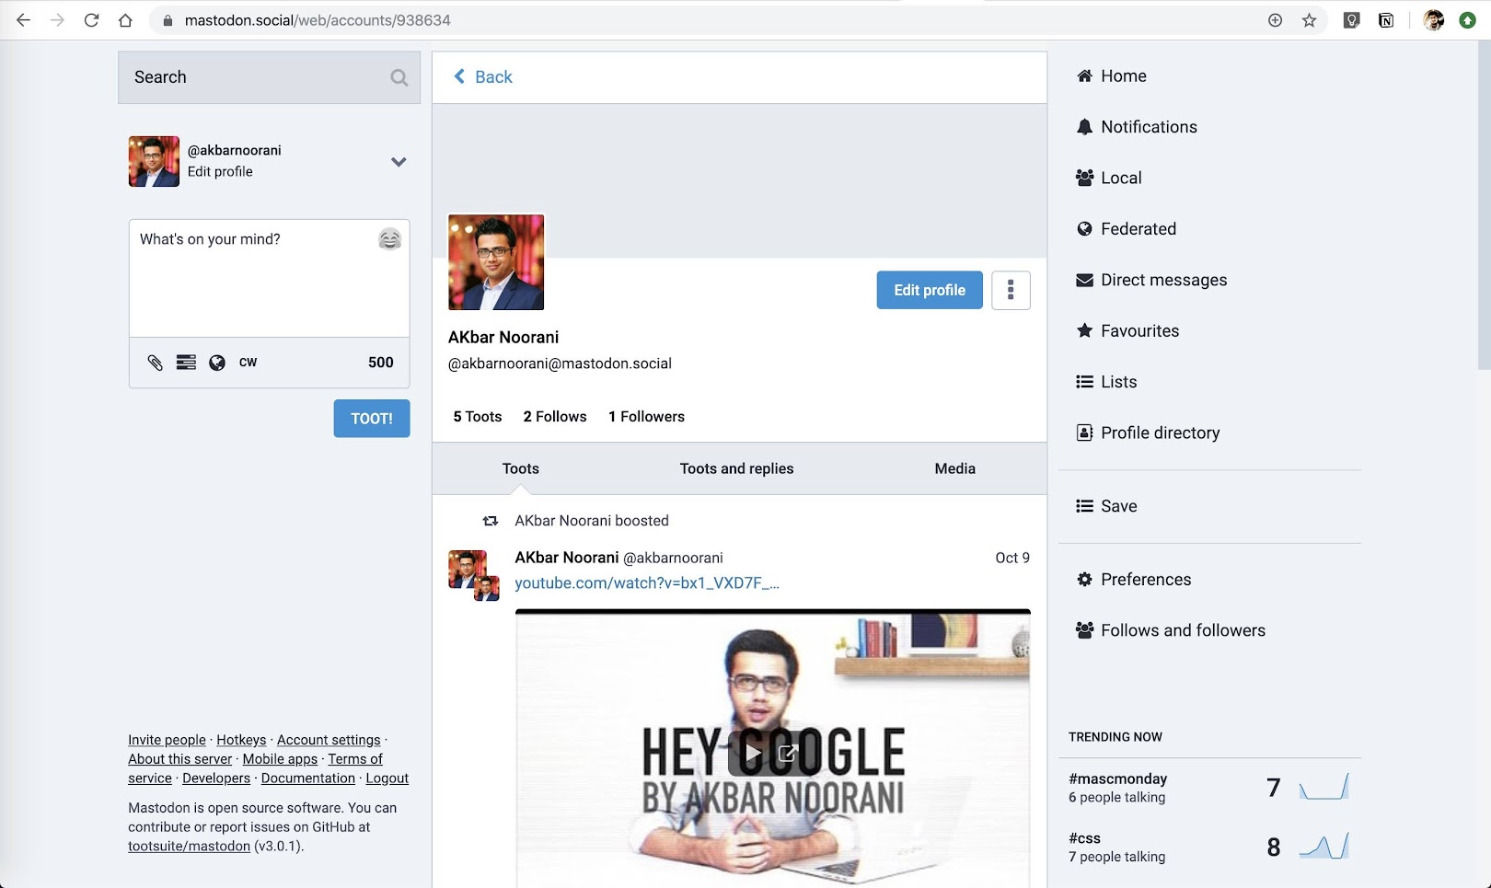Screen dimensions: 1491x888
Task: Reload the page in browser
Action: (x=91, y=20)
